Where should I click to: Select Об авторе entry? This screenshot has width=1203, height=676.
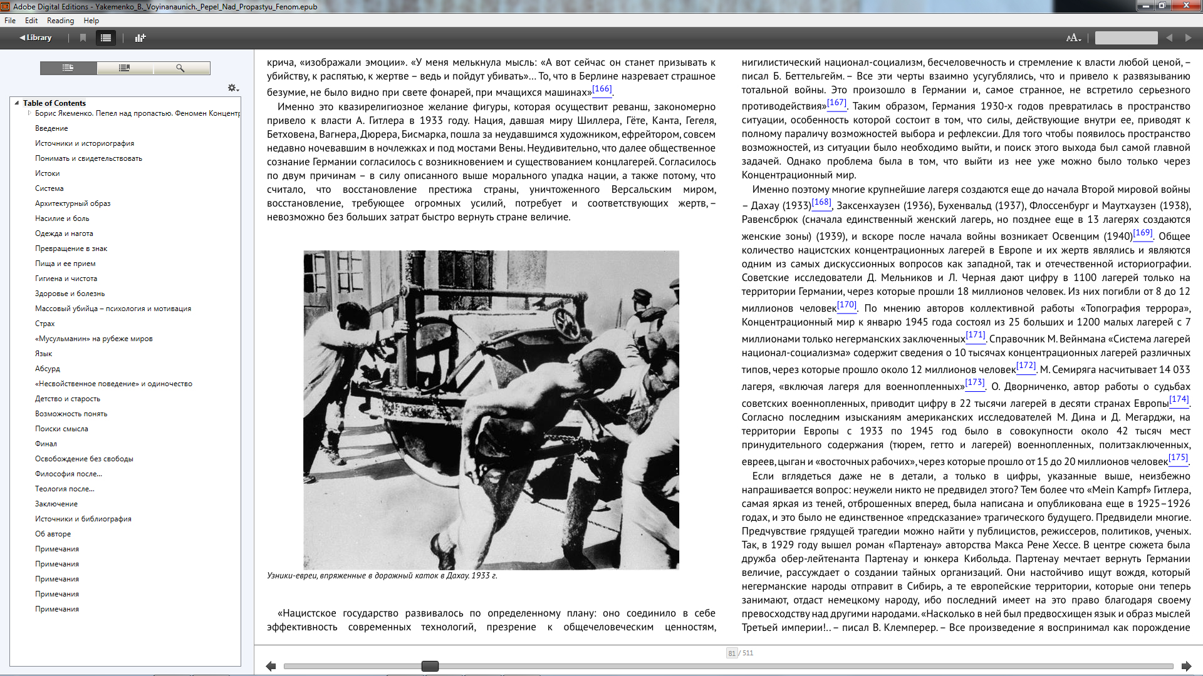click(53, 534)
